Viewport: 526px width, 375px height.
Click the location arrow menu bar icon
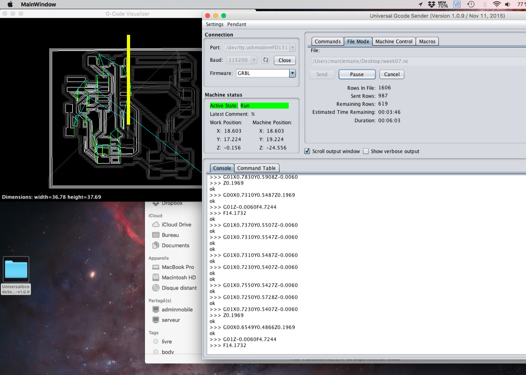[420, 4]
